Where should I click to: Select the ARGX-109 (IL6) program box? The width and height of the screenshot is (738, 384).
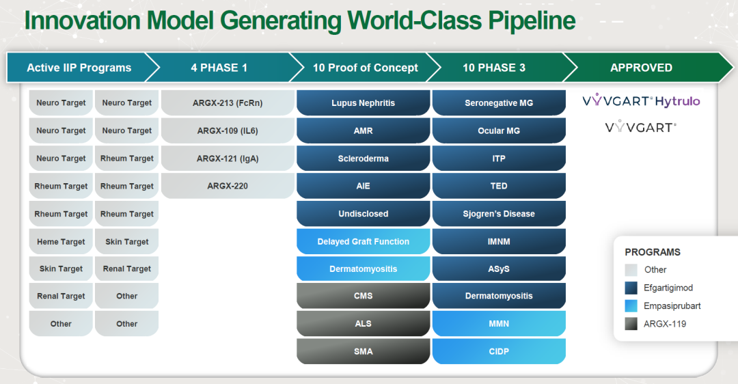click(228, 131)
